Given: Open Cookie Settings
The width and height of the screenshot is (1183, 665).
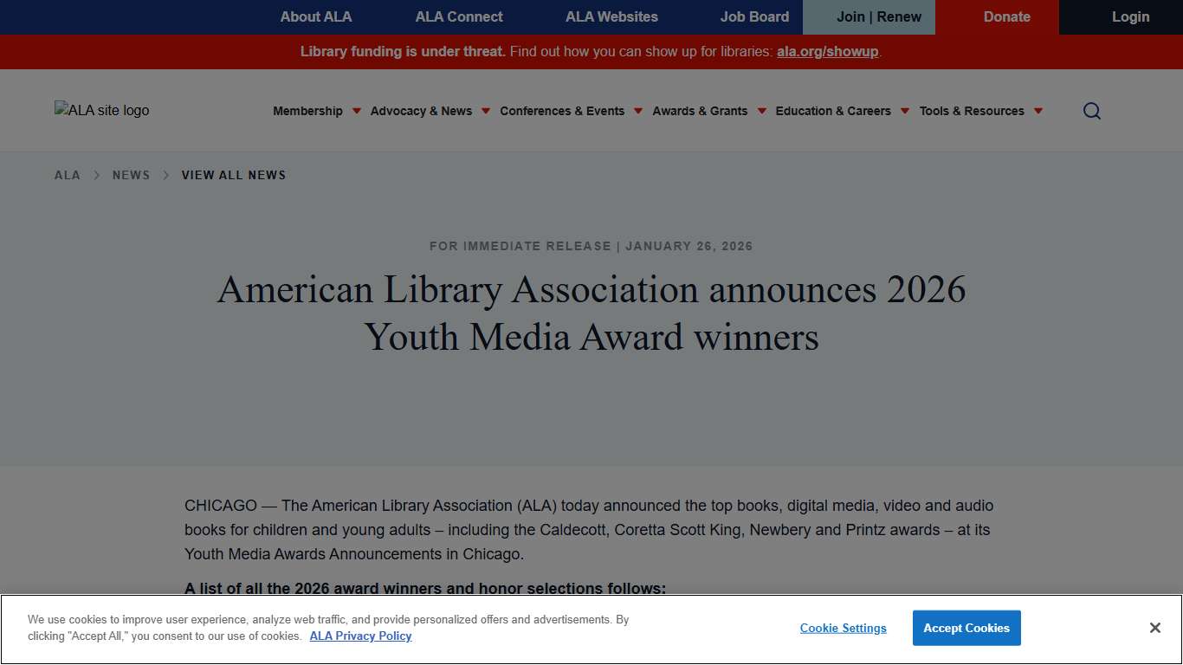Looking at the screenshot, I should click(x=843, y=628).
